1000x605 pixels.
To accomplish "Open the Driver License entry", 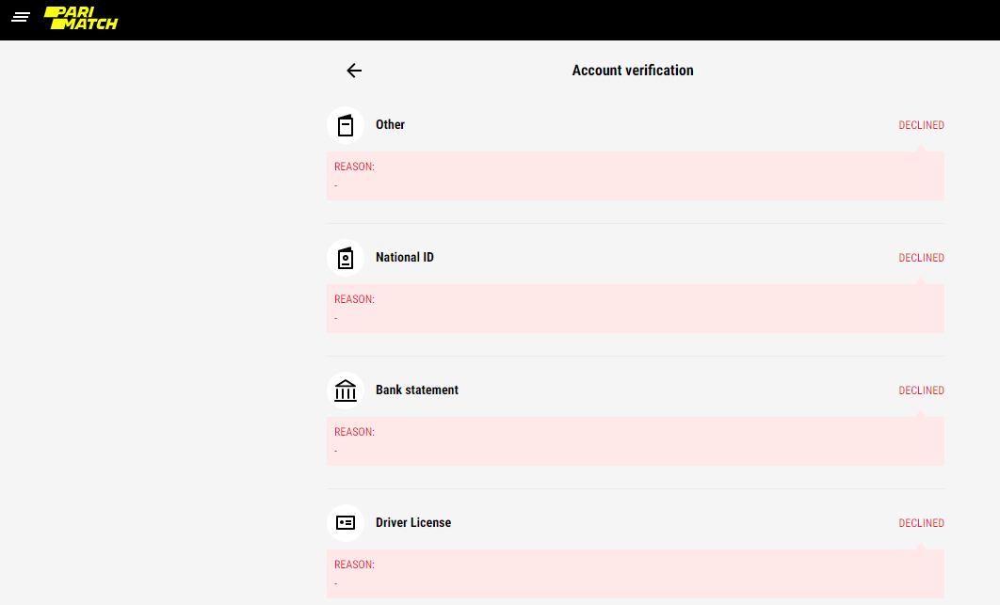I will coord(412,522).
